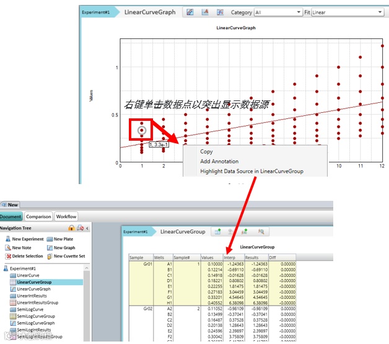This screenshot has height=344, width=389.
Task: Click the first curve-fit icon in graph toolbar
Action: 190,12
